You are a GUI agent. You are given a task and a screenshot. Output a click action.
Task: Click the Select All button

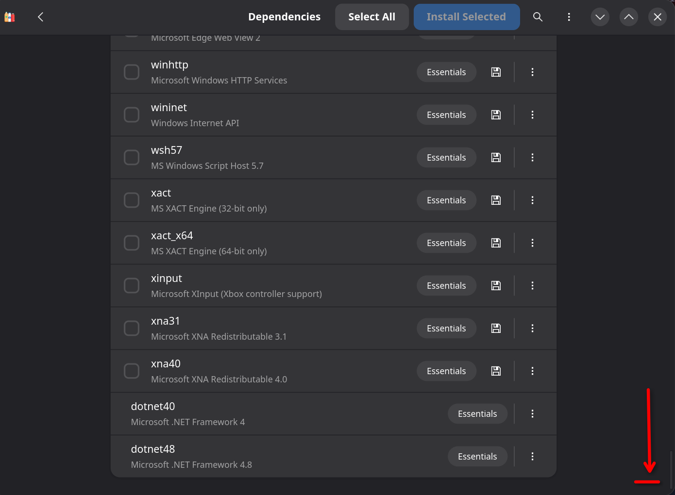pyautogui.click(x=372, y=17)
